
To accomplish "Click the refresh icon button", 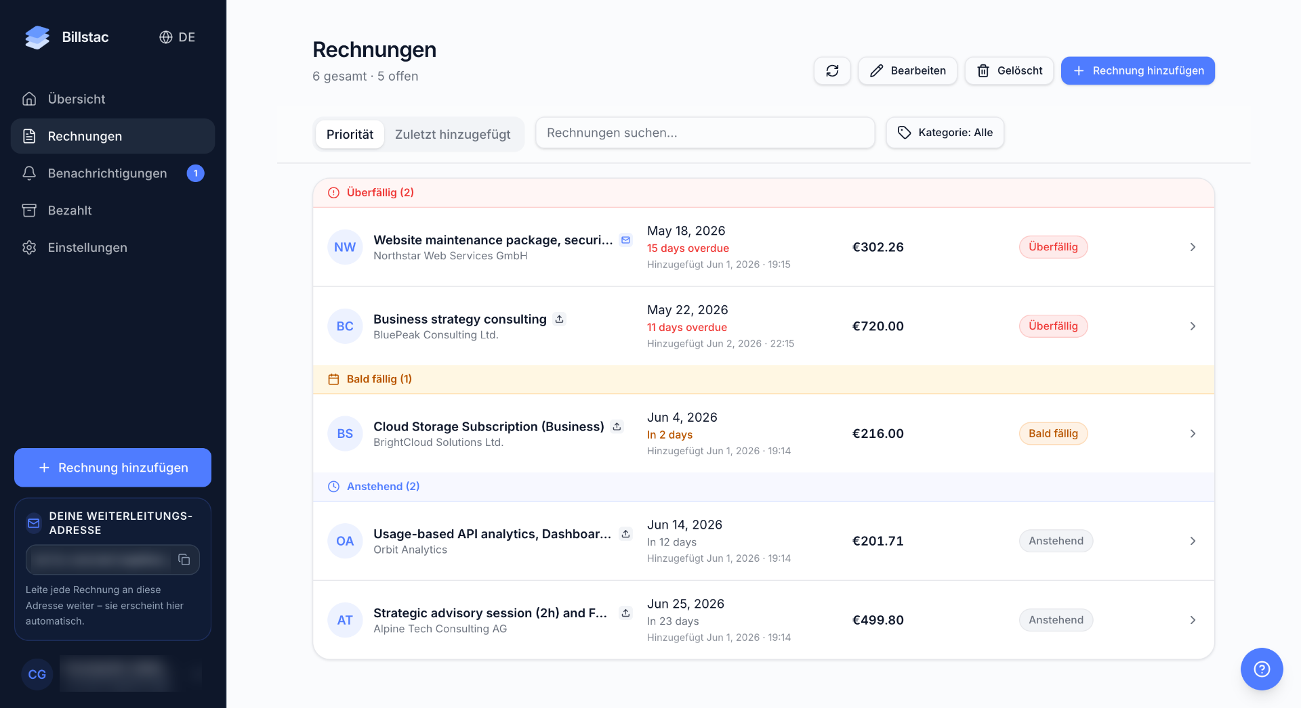I will pyautogui.click(x=832, y=70).
